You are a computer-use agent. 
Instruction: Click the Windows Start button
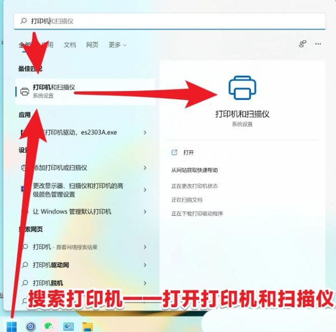tap(11, 326)
